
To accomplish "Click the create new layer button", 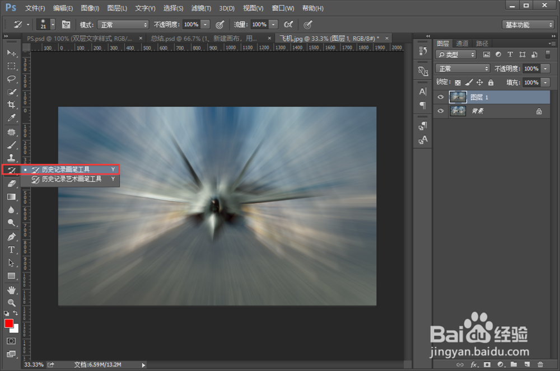I will [x=527, y=364].
